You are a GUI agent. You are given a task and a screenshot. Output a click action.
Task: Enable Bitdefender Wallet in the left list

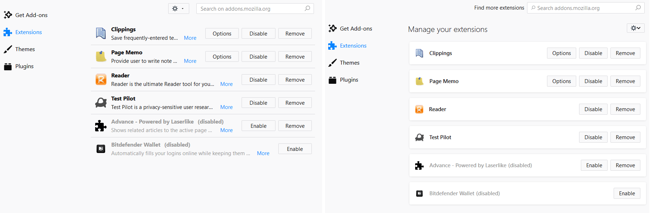coord(295,149)
